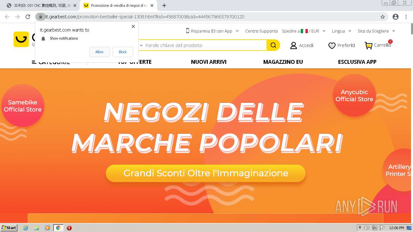The height and width of the screenshot is (232, 413).
Task: Show hidden tray icons arrow
Action: click(360, 228)
